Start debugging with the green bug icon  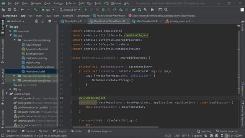[103, 10]
